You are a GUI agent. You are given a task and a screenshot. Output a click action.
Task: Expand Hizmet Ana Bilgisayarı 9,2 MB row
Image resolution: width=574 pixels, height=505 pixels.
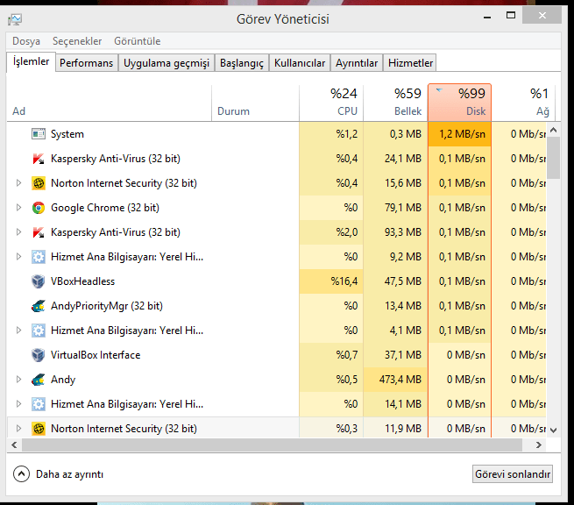[18, 256]
